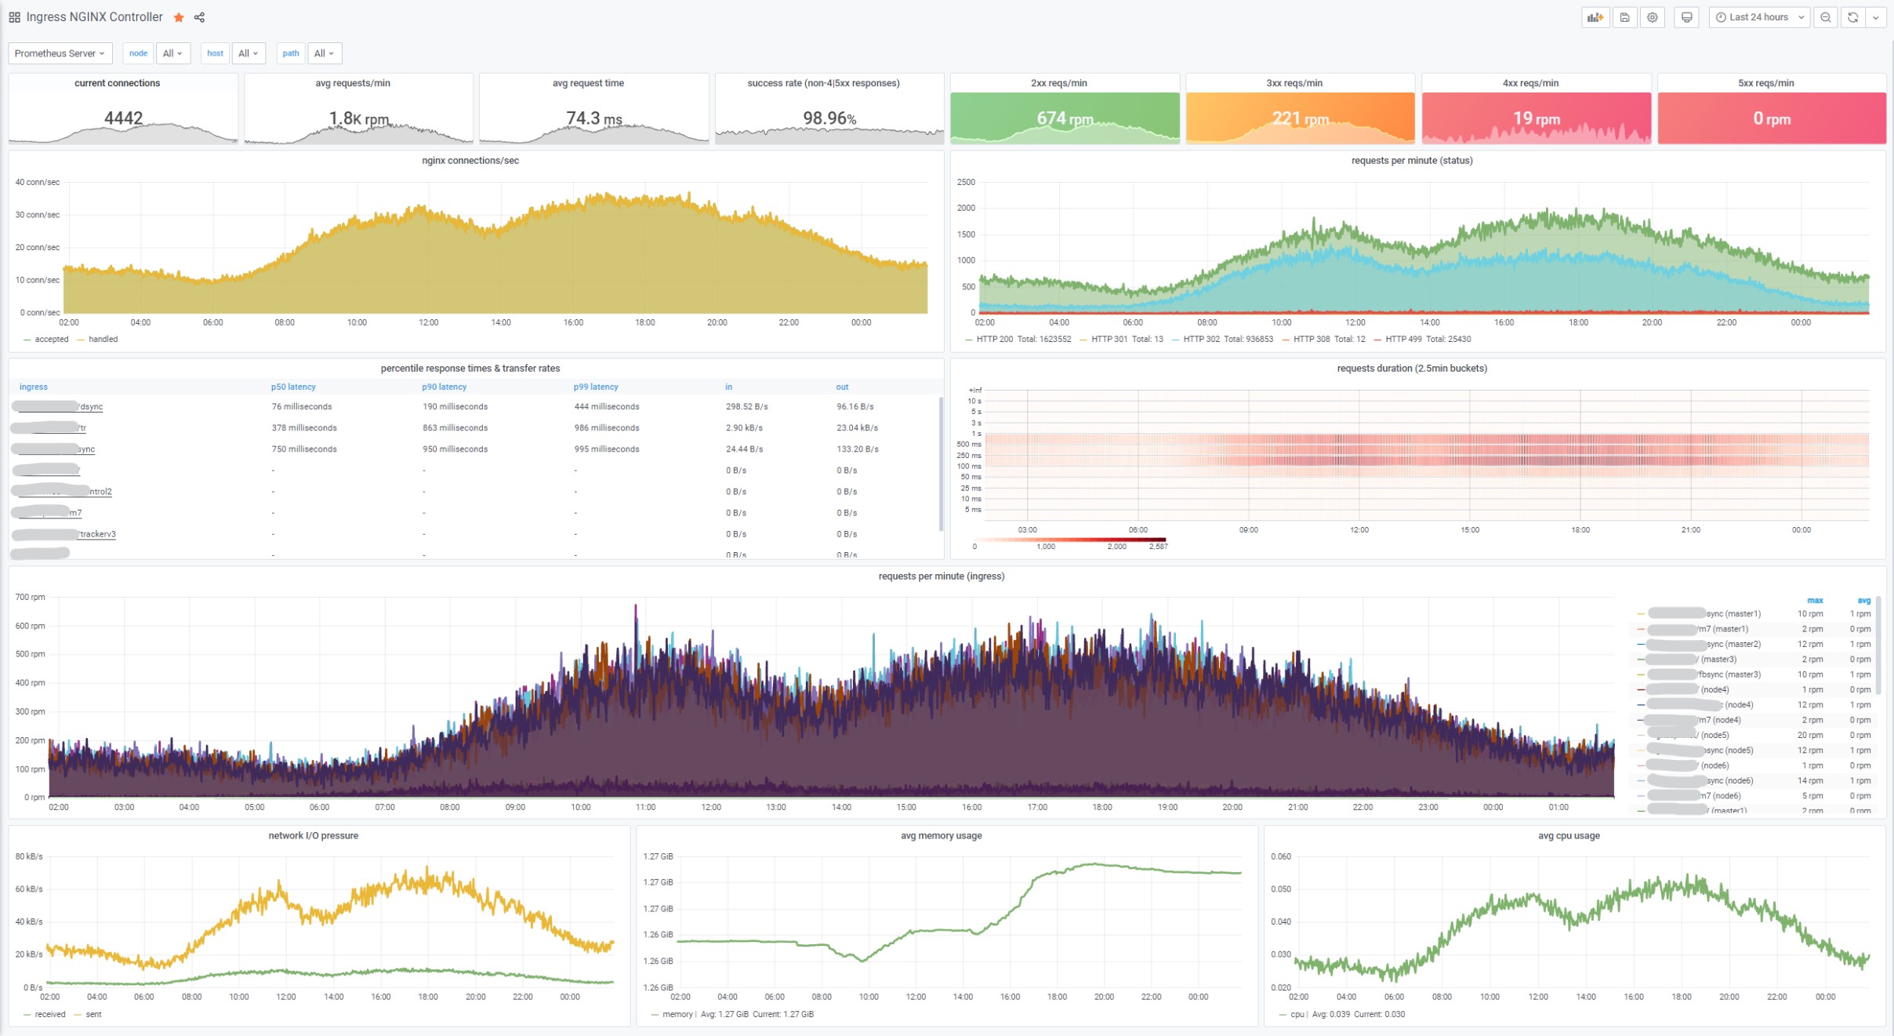The height and width of the screenshot is (1036, 1894).
Task: Refresh the dashboard
Action: [x=1853, y=17]
